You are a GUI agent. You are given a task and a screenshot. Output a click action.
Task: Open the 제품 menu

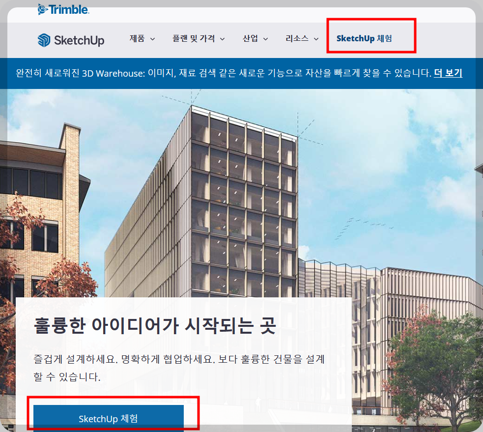(x=137, y=38)
